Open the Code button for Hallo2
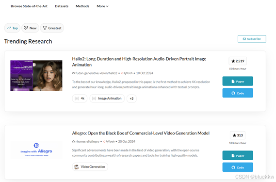The height and width of the screenshot is (182, 276). click(x=238, y=93)
